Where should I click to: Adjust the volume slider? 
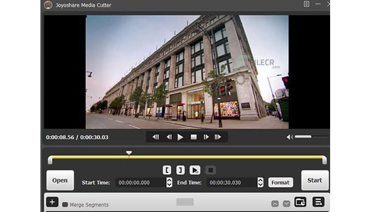pos(311,137)
